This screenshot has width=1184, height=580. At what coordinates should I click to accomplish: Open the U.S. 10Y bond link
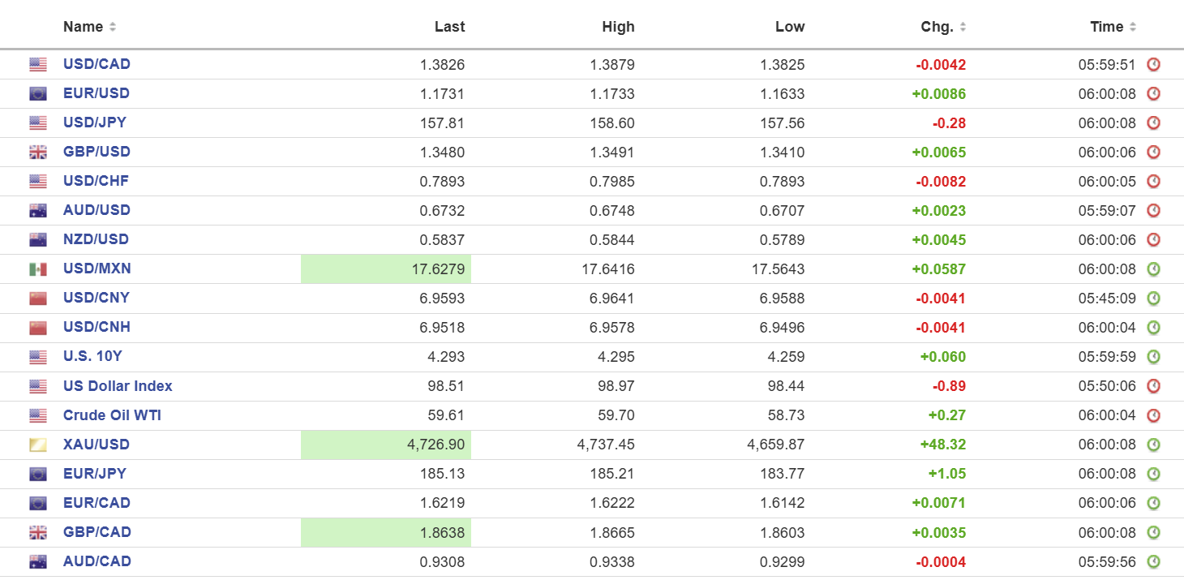pyautogui.click(x=92, y=356)
